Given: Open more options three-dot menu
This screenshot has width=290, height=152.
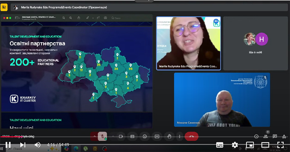Looking at the screenshot, I should point(179,137).
